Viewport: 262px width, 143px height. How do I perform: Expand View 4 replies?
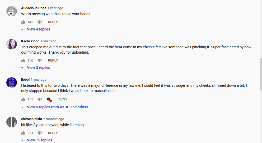coord(38,29)
